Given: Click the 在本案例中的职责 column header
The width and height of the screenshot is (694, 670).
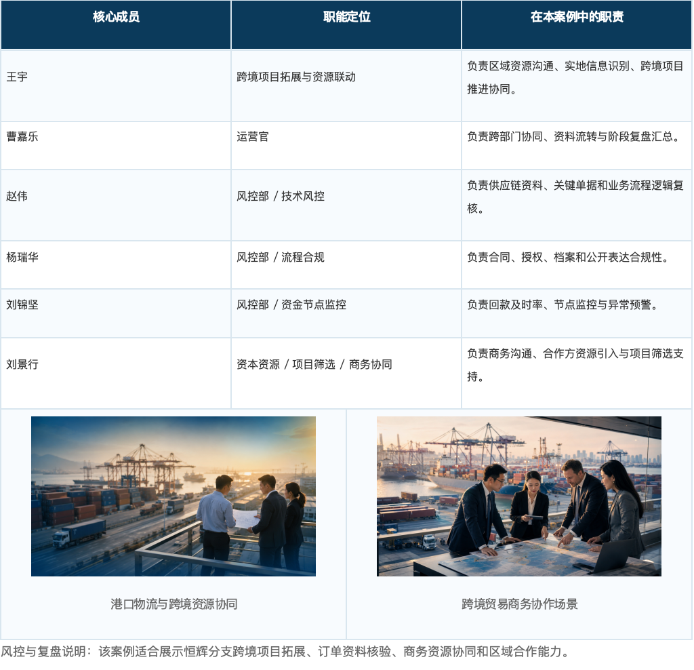Looking at the screenshot, I should 577,24.
